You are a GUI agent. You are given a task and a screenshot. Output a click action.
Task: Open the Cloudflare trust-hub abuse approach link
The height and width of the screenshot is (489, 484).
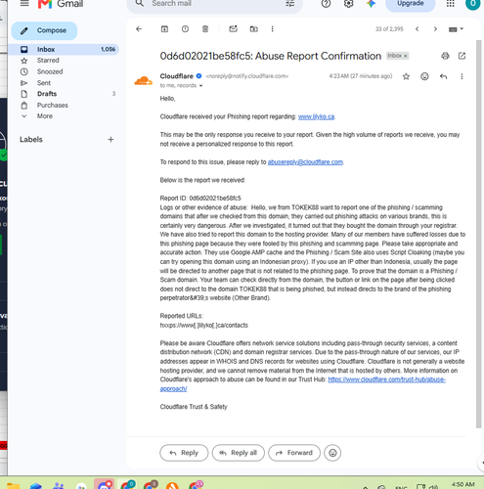pos(386,379)
